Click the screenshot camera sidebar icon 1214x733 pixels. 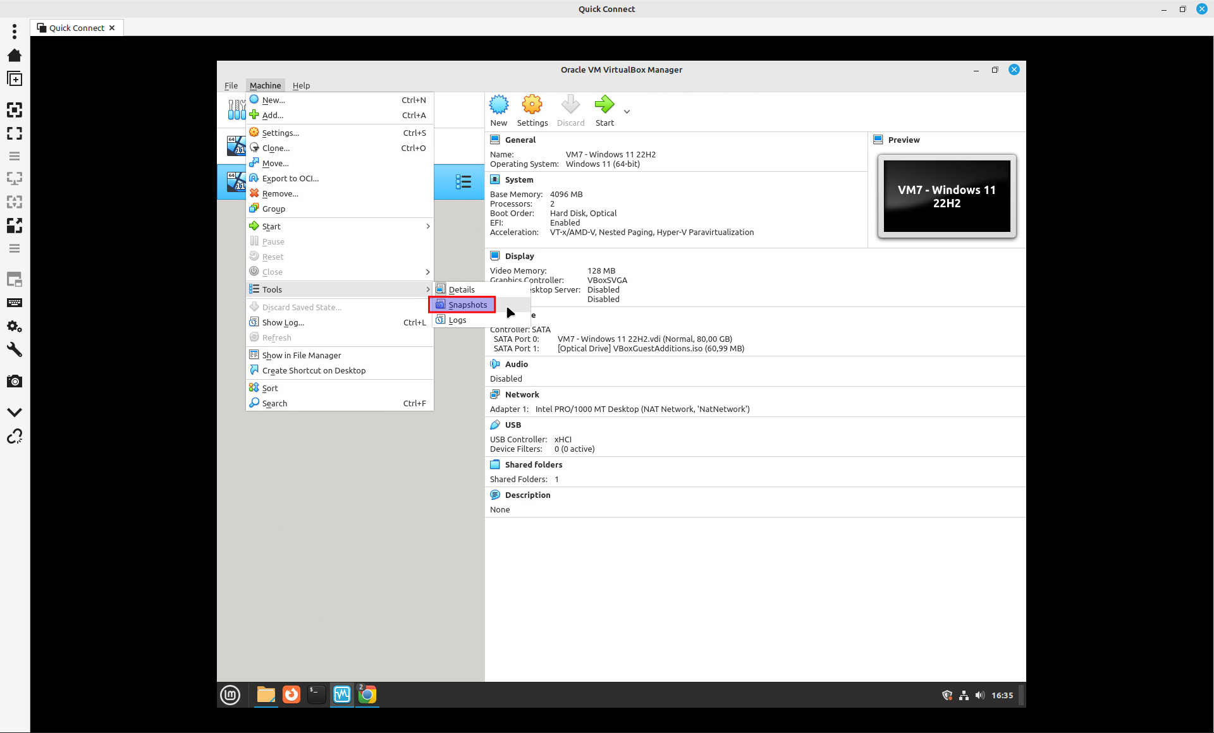(15, 381)
